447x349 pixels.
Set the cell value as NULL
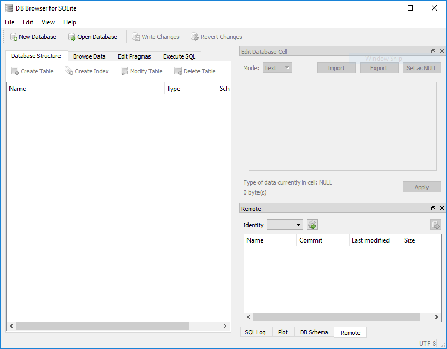(x=422, y=67)
